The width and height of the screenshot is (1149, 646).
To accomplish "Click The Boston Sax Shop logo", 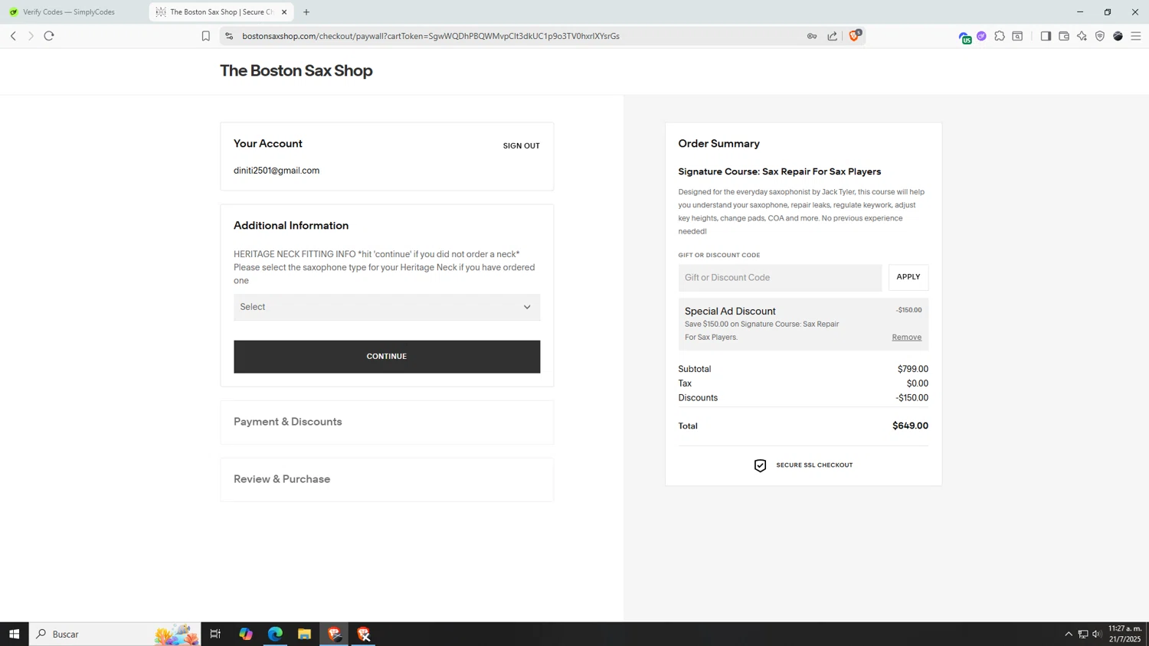I will (296, 70).
